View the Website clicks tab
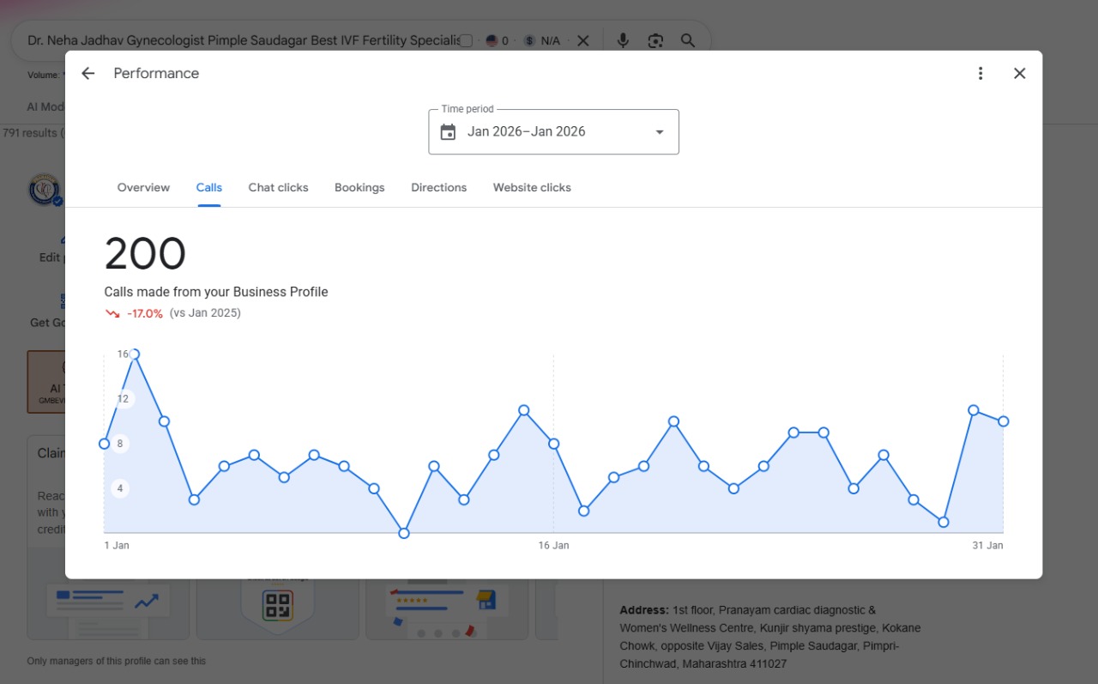1098x684 pixels. [532, 187]
